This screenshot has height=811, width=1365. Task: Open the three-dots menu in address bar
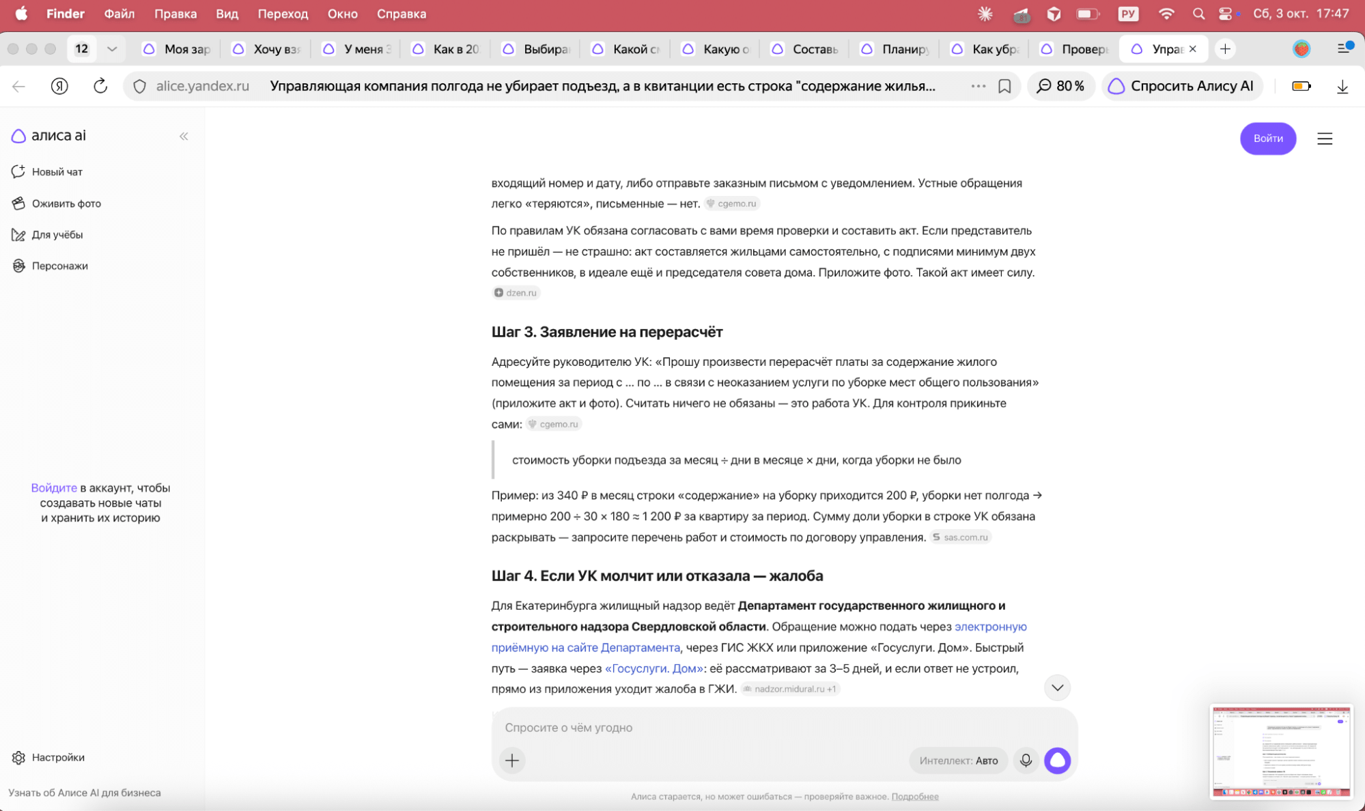point(978,86)
